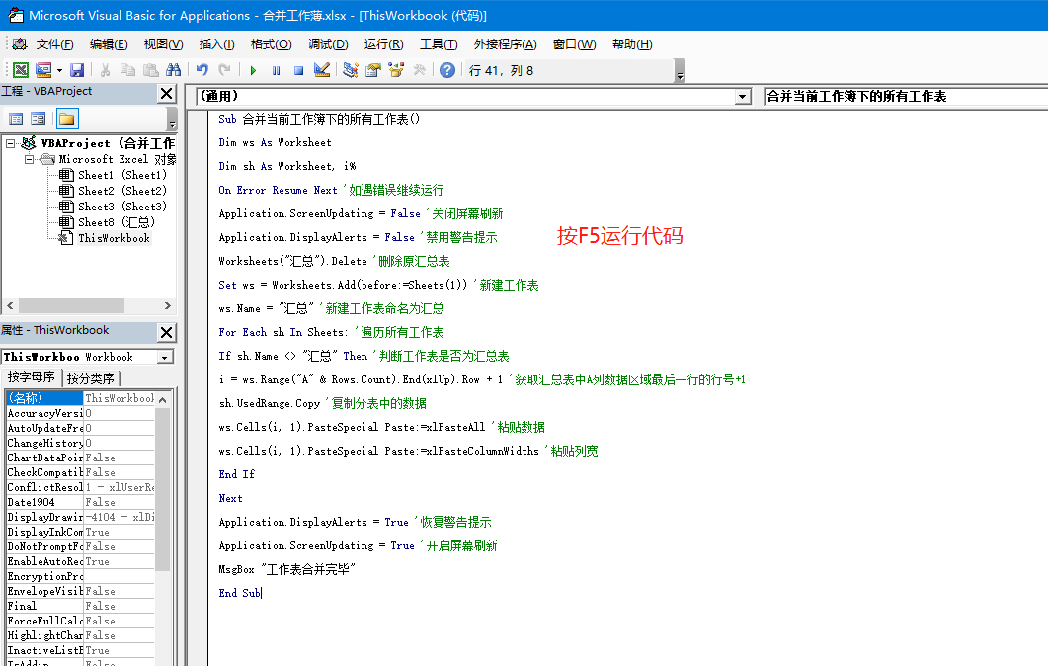Click the Copy icon in the toolbar
The width and height of the screenshot is (1048, 666).
(127, 70)
